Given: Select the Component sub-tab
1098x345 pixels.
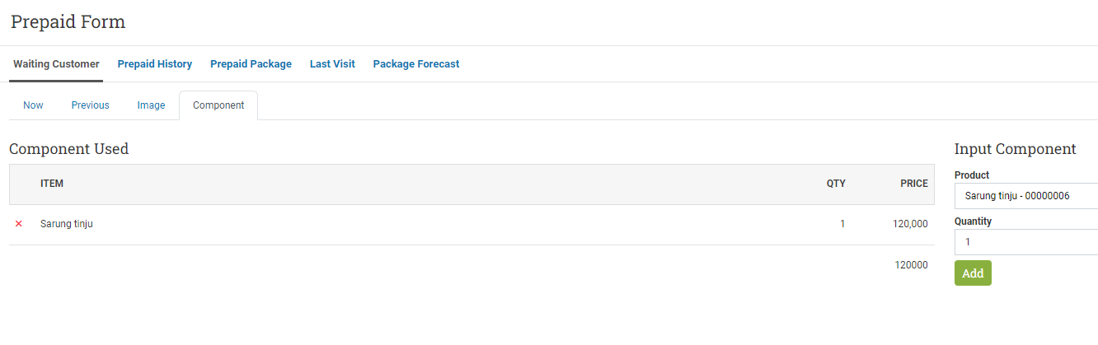Looking at the screenshot, I should pos(218,105).
